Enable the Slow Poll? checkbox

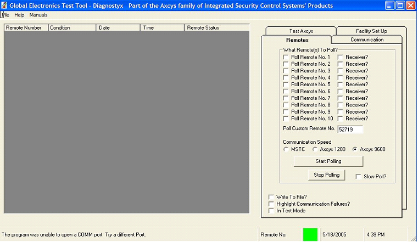tap(359, 177)
